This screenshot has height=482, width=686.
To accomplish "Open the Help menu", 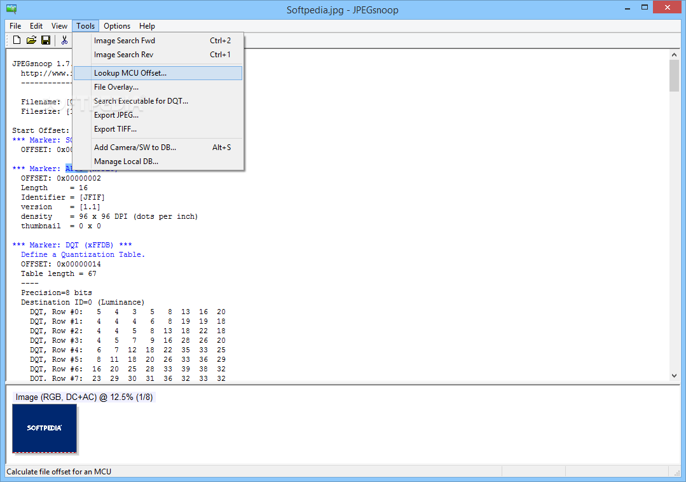I will point(147,26).
